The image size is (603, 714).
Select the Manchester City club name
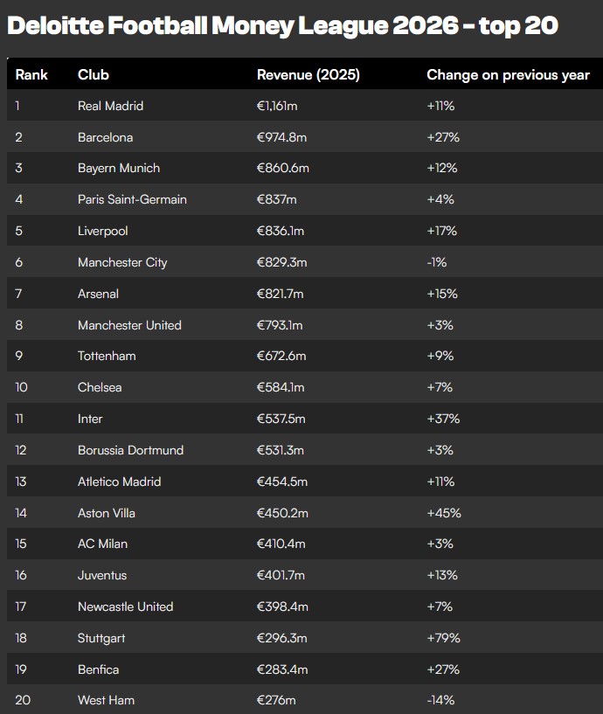click(122, 262)
